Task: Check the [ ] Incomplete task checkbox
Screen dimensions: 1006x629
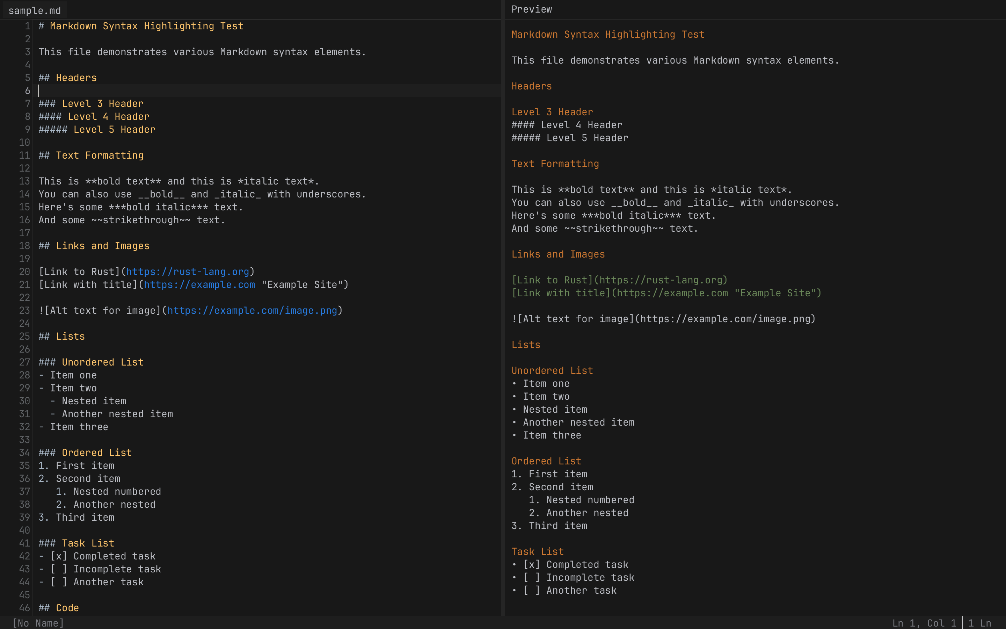Action: [59, 569]
